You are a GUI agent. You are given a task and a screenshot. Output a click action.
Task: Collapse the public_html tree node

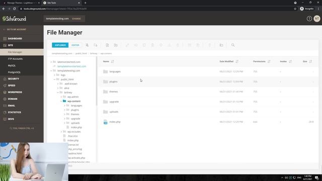54,79
